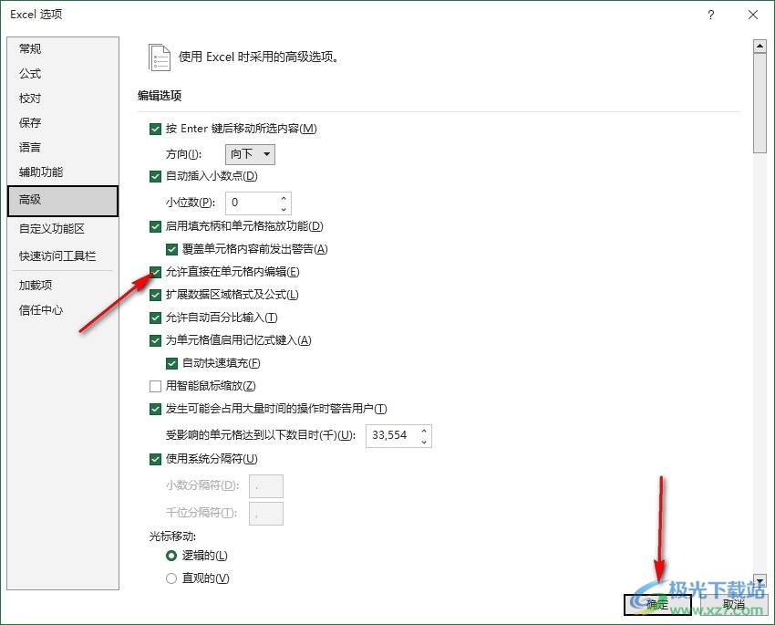The height and width of the screenshot is (625, 775).
Task: Click scrollbar up arrow
Action: coord(759,46)
